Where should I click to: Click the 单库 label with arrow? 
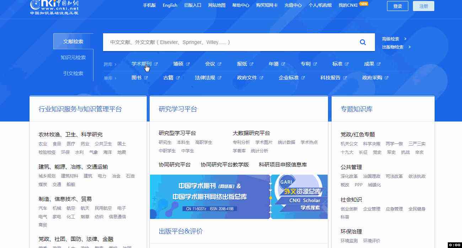[x=110, y=78]
